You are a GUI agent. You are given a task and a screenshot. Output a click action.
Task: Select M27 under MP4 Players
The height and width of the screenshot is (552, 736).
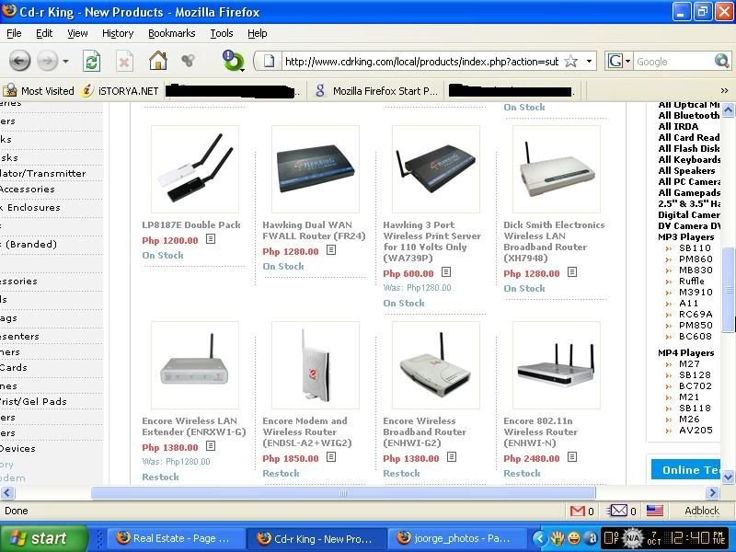pyautogui.click(x=689, y=363)
